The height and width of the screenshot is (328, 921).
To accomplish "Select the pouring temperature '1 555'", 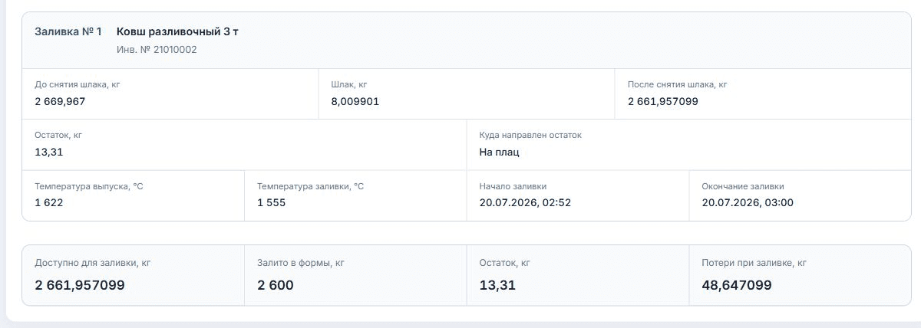I will (272, 203).
